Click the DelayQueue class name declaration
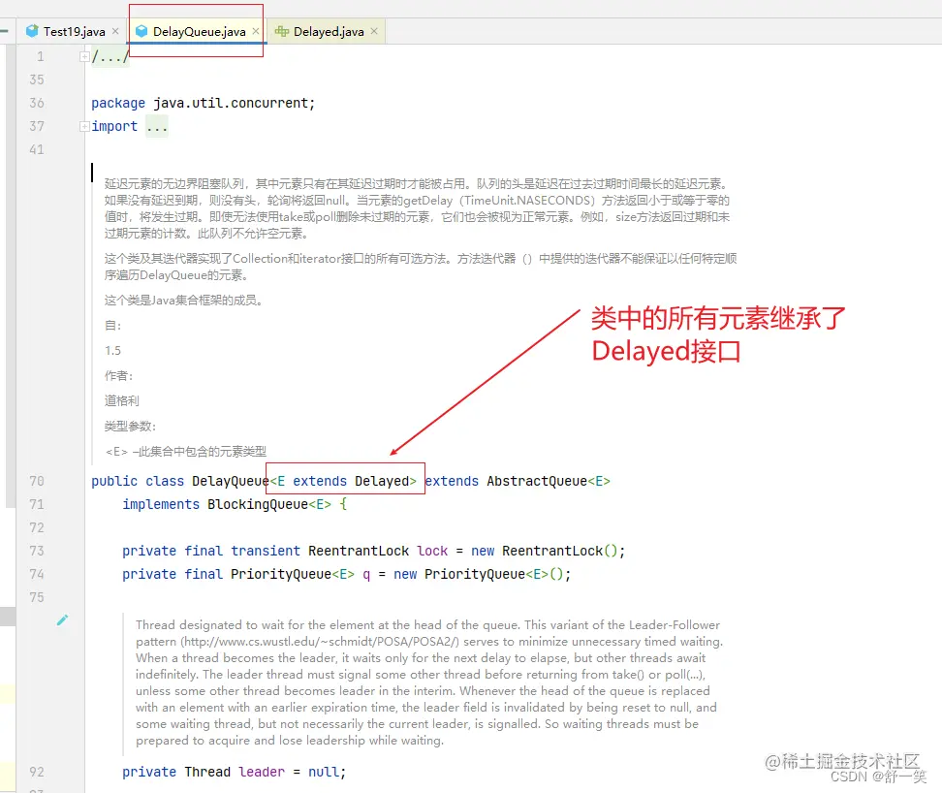 point(231,481)
